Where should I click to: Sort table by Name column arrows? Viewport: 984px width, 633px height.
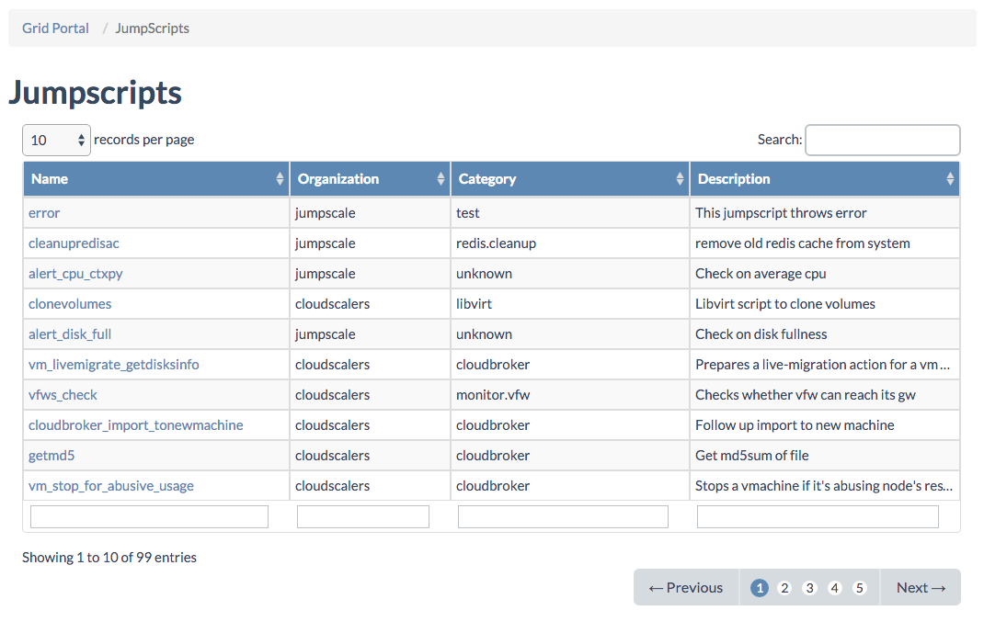pos(280,179)
